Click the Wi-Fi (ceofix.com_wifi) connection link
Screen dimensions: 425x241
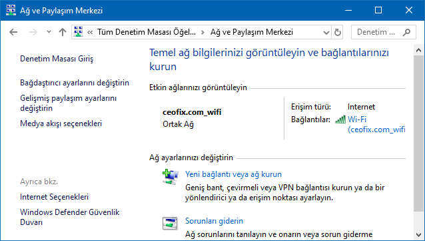[x=376, y=124]
